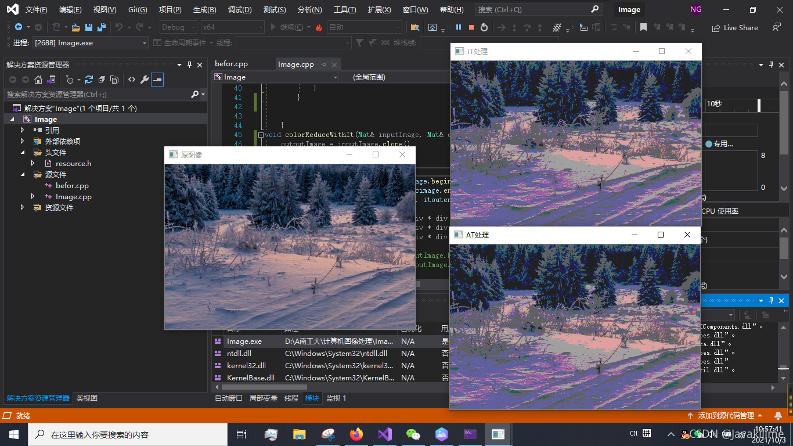Viewport: 793px width, 446px height.
Task: Open the 调试(D) debug menu
Action: click(x=239, y=10)
